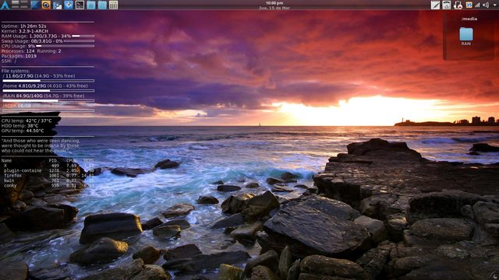Open the contact/person launcher icon
499x280 pixels.
(57, 5)
